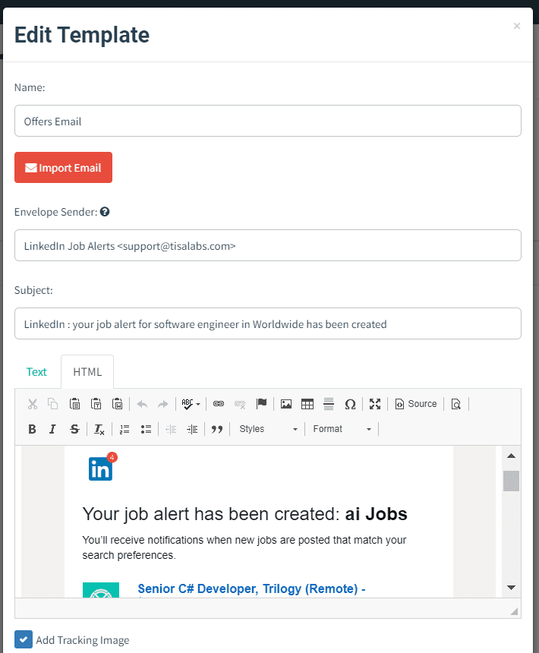
Task: Toggle strikethrough formatting
Action: coord(74,429)
